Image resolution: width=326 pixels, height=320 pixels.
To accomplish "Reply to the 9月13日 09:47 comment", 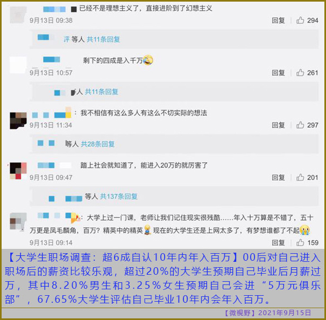I will [278, 178].
